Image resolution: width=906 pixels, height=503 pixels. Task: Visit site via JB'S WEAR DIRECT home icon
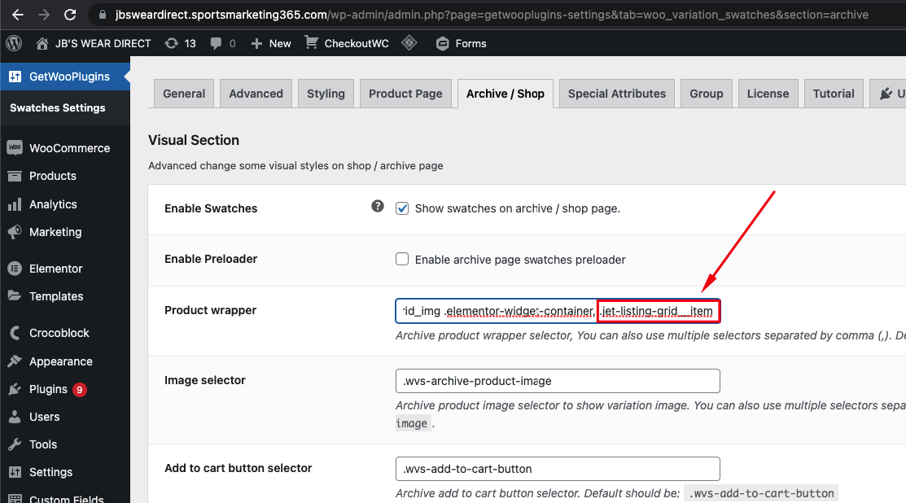click(42, 43)
